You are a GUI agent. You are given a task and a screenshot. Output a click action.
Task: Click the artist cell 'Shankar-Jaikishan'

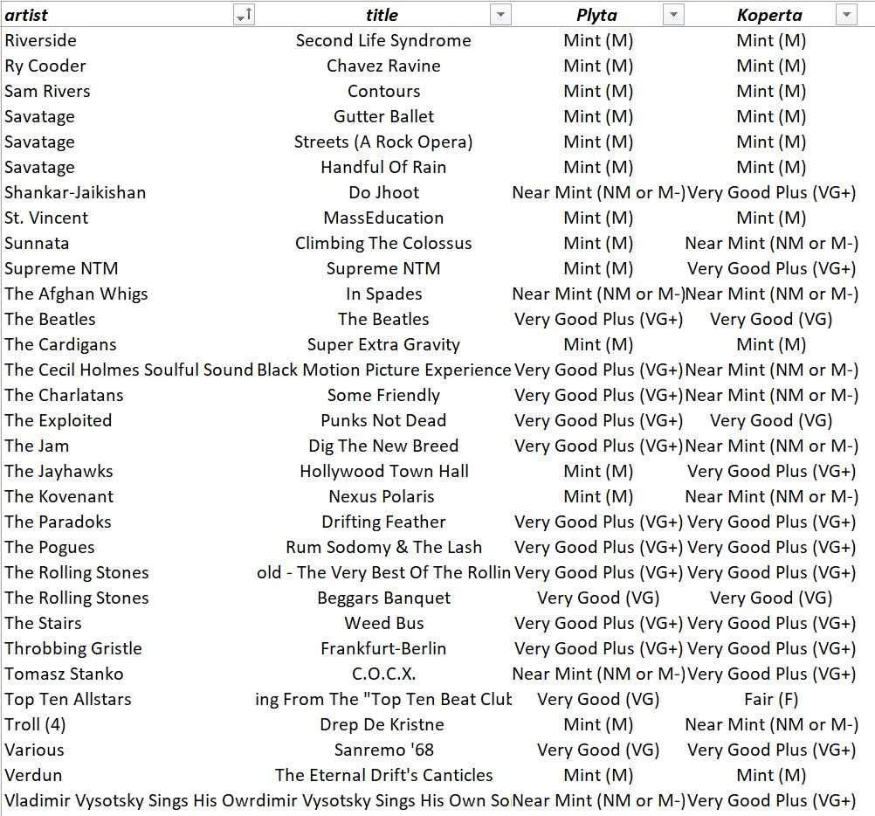pyautogui.click(x=75, y=192)
